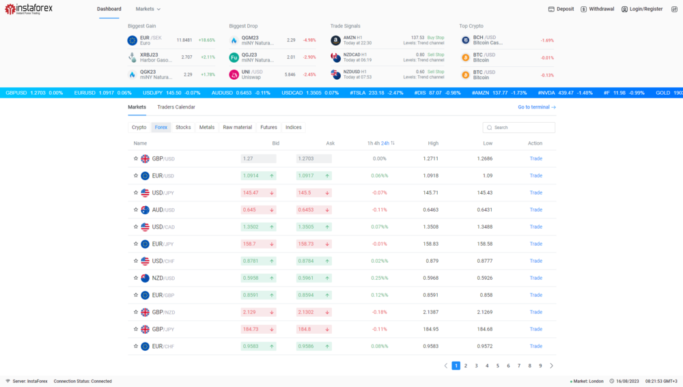Toggle favorite star for USD/JPY
This screenshot has height=387, width=683.
[x=136, y=192]
